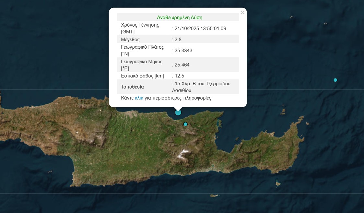Click the latitude value 35.3343

coord(183,51)
